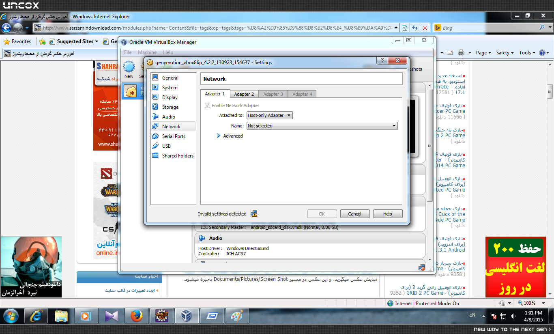The image size is (554, 334).
Task: Open the Page menu dropdown
Action: (x=483, y=53)
